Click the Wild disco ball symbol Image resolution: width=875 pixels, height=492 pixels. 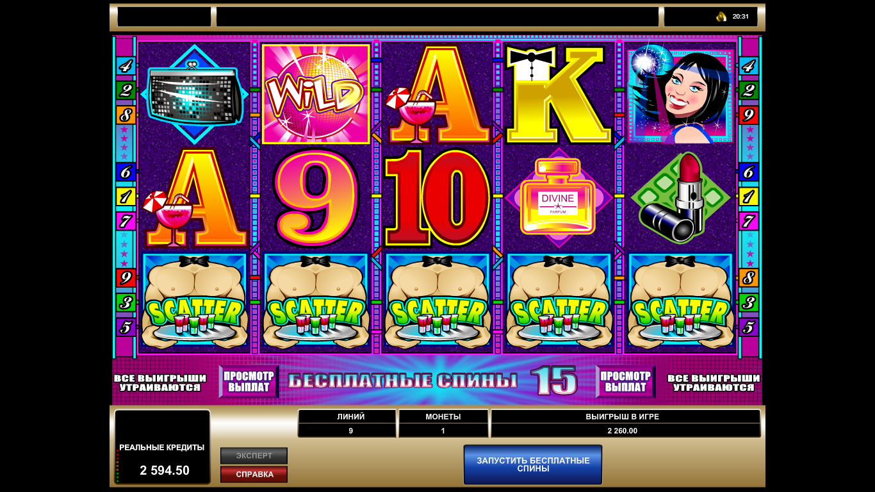[316, 94]
